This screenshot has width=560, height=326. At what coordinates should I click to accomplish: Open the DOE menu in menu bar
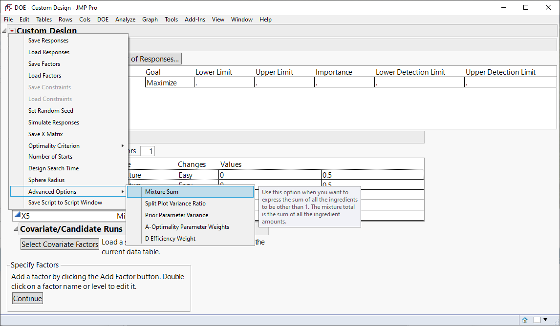[103, 20]
